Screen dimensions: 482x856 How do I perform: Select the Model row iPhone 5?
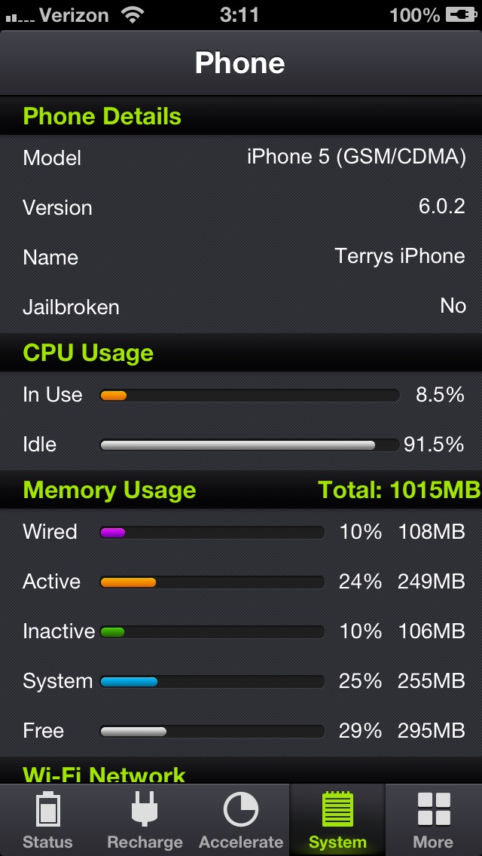tap(241, 158)
